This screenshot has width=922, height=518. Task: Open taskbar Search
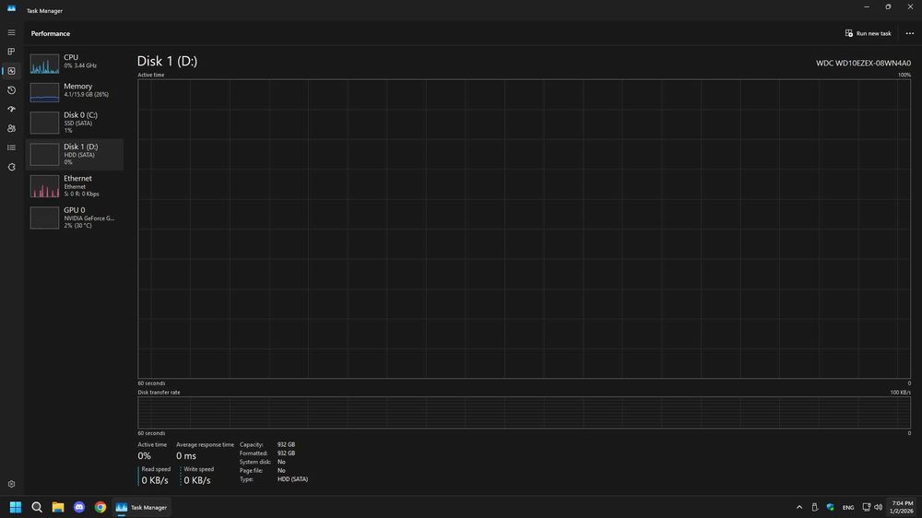click(37, 507)
